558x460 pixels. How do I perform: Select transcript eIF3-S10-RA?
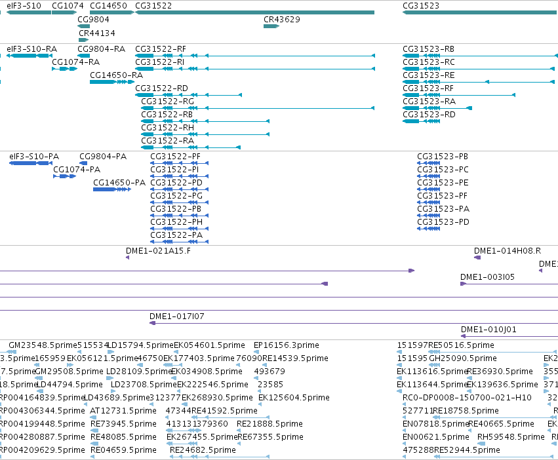click(x=30, y=56)
